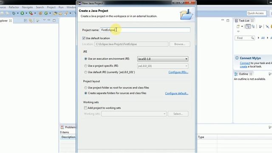
Task: Open the Run button dropdown arrow
Action: click(26, 13)
